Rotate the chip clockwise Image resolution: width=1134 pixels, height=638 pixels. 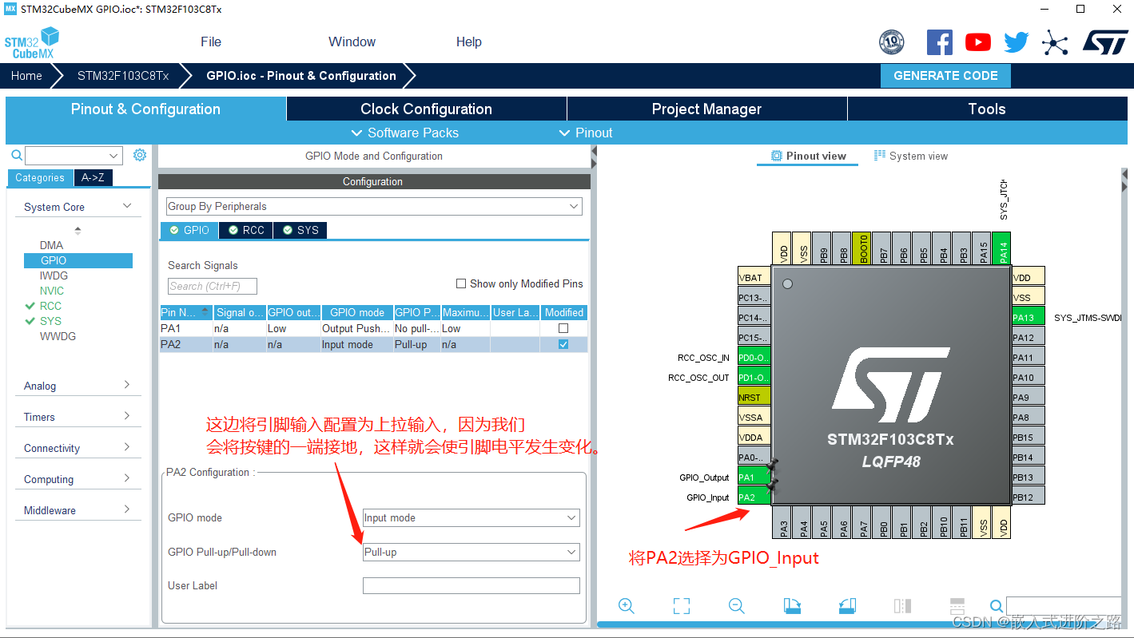792,606
